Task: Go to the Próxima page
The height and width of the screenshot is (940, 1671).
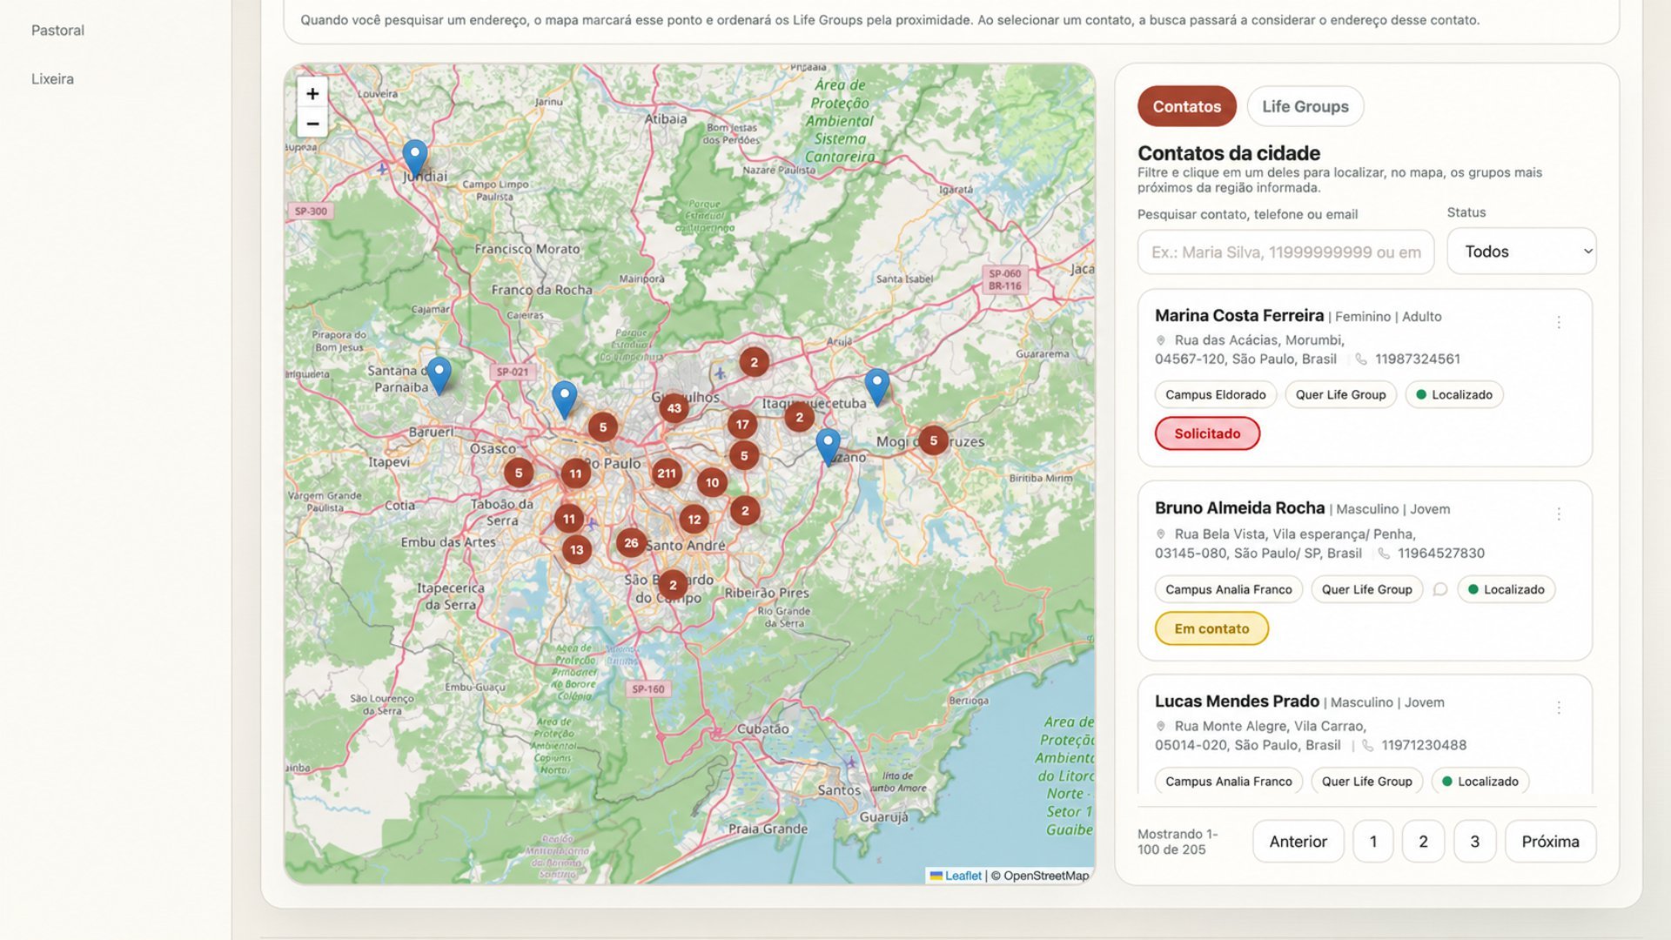Action: click(x=1550, y=842)
